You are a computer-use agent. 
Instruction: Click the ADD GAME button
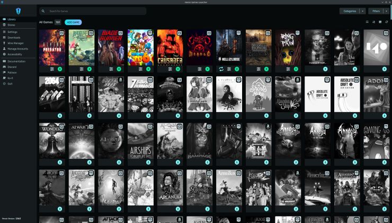point(73,22)
